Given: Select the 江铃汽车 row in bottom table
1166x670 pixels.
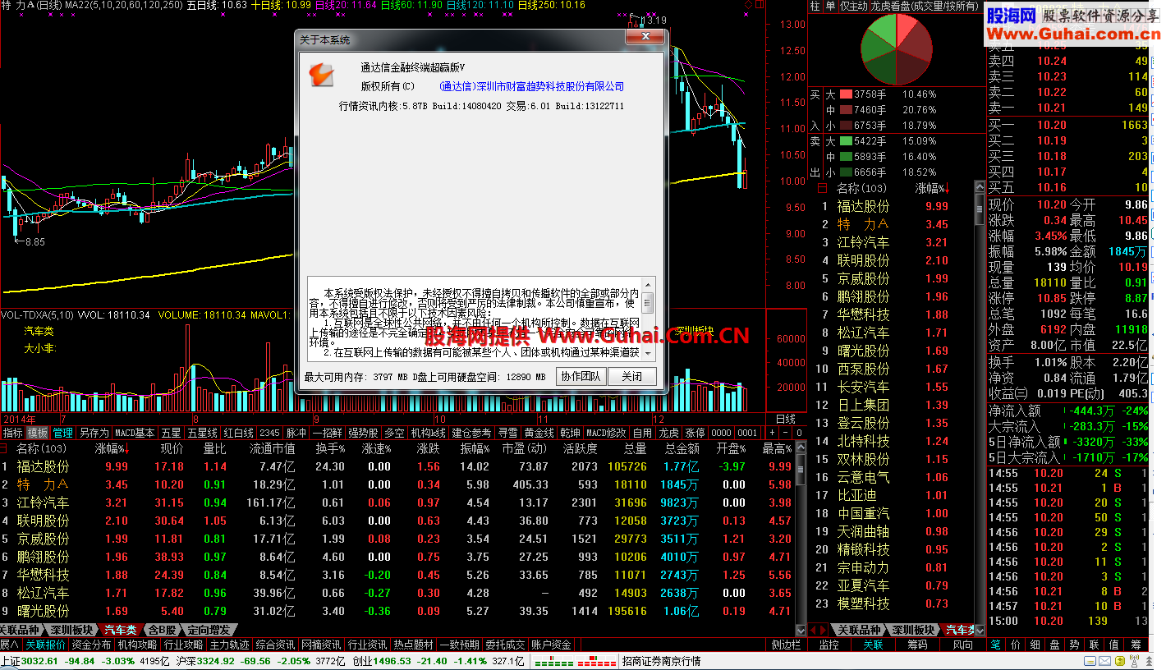Looking at the screenshot, I should (x=397, y=502).
